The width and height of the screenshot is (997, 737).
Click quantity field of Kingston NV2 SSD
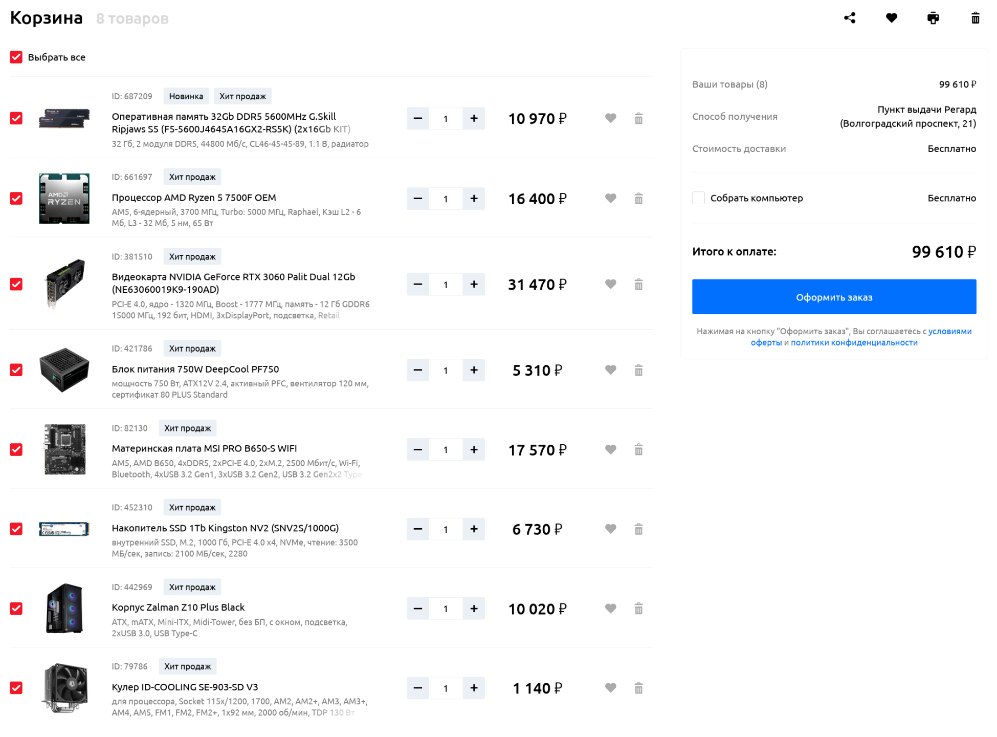pyautogui.click(x=446, y=529)
